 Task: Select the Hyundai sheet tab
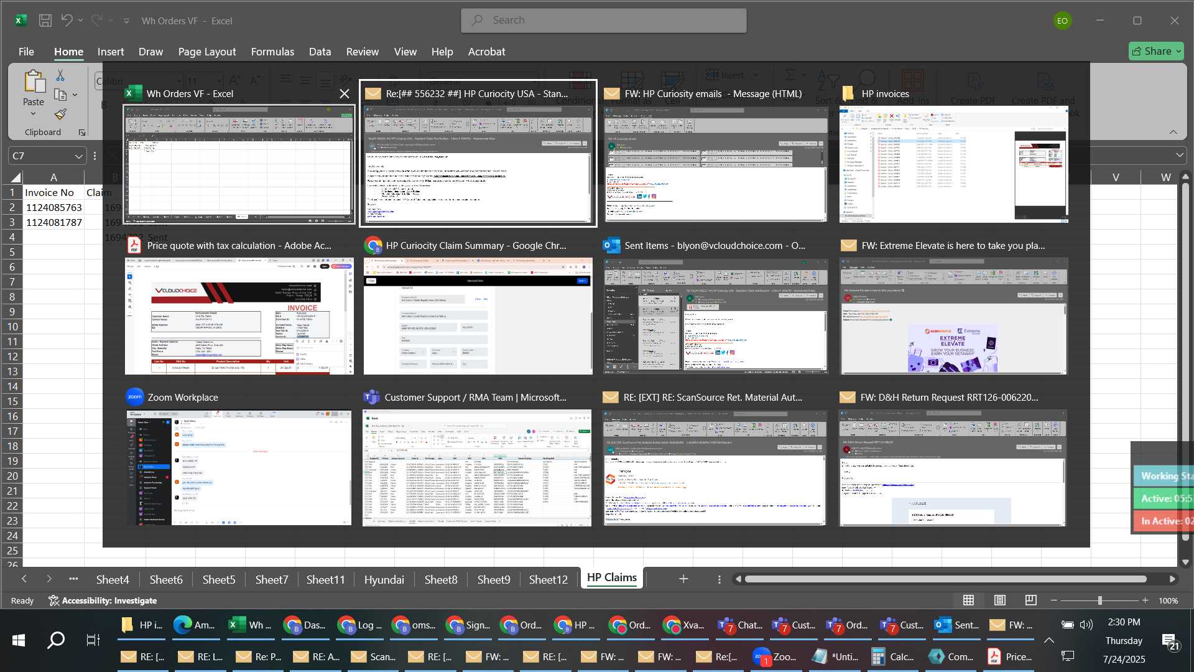(384, 579)
